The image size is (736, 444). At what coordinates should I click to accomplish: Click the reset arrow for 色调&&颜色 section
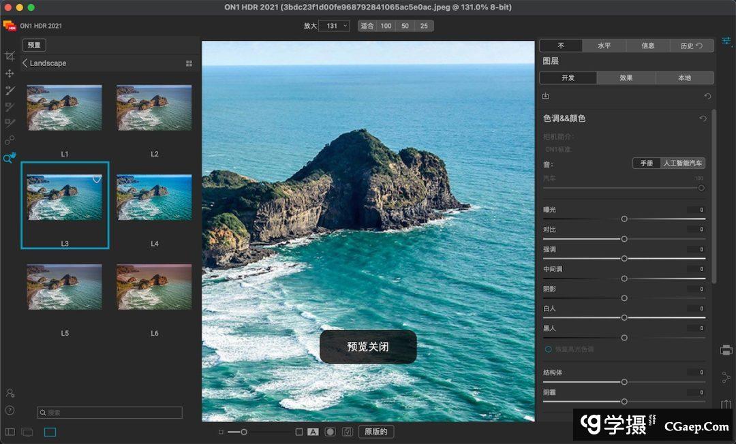[703, 118]
